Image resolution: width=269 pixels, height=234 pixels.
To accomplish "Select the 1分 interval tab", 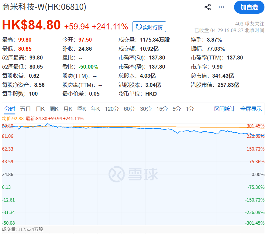I will tap(190, 109).
